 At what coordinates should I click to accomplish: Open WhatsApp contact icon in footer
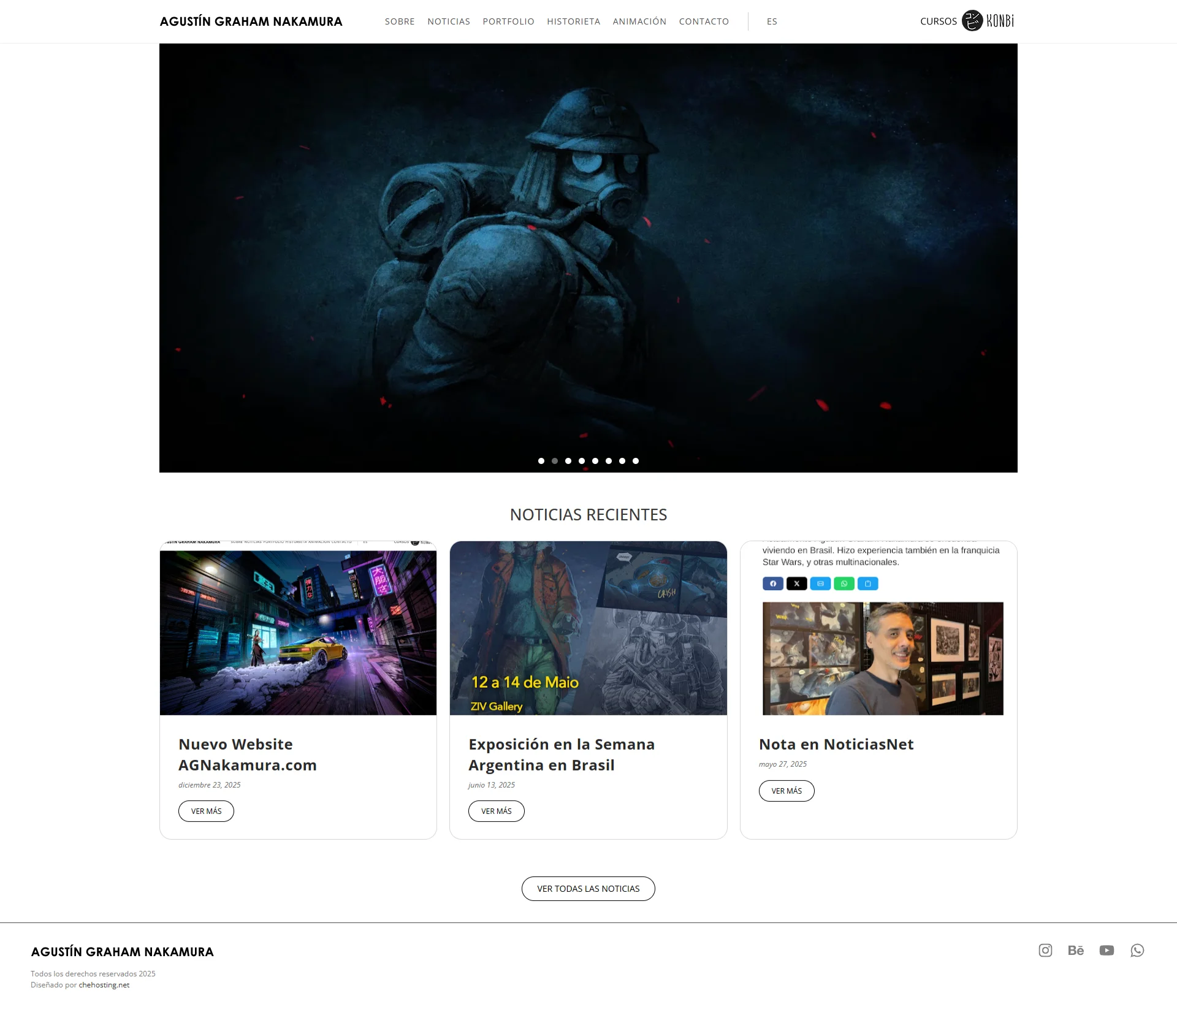tap(1137, 950)
